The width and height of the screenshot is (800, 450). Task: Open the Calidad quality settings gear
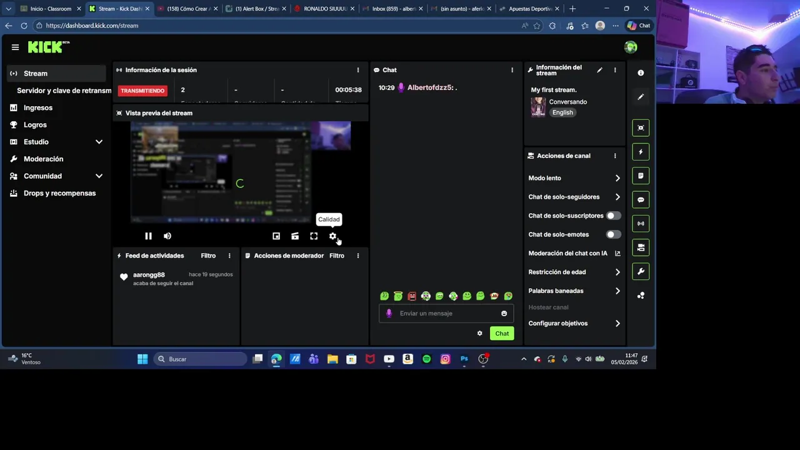pyautogui.click(x=332, y=236)
